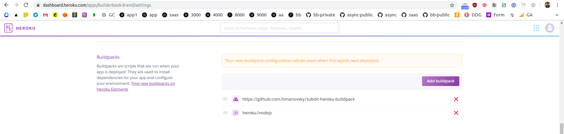Image resolution: width=564 pixels, height=134 pixels.
Task: Open the MongoDB leaf bookmark
Action: [x=94, y=15]
